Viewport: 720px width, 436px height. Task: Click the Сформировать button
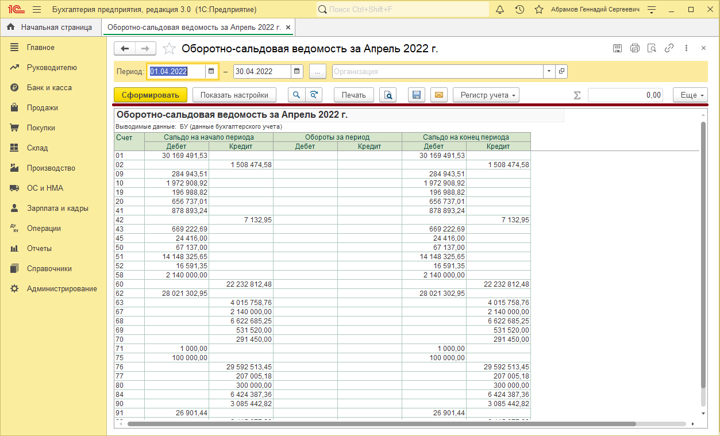(x=151, y=95)
